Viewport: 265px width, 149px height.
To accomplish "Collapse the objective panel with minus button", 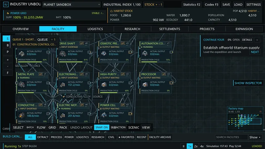I will pos(257,40).
